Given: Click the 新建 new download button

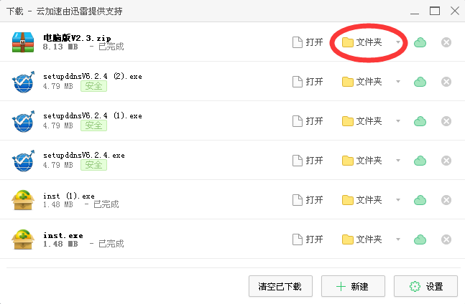Looking at the screenshot, I should (353, 286).
